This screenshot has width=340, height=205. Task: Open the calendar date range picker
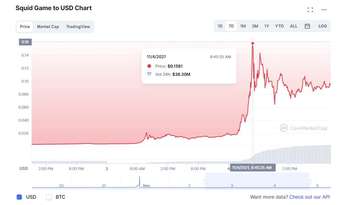tap(307, 26)
